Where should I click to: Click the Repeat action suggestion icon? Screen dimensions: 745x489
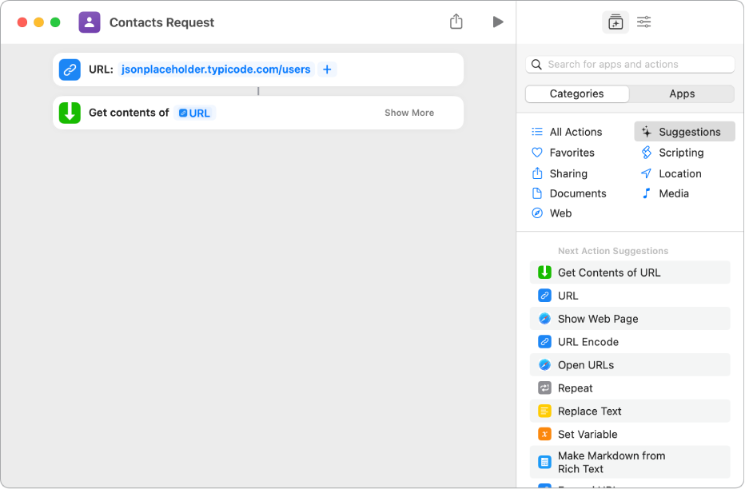pyautogui.click(x=545, y=388)
